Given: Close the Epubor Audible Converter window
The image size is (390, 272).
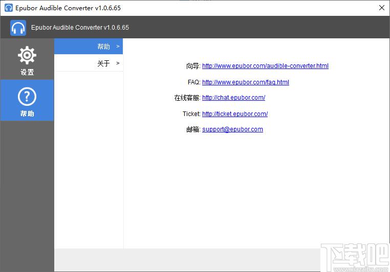Looking at the screenshot, I should point(381,8).
